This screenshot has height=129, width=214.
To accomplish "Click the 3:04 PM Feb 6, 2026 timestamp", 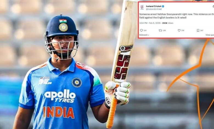I will click(150, 23).
